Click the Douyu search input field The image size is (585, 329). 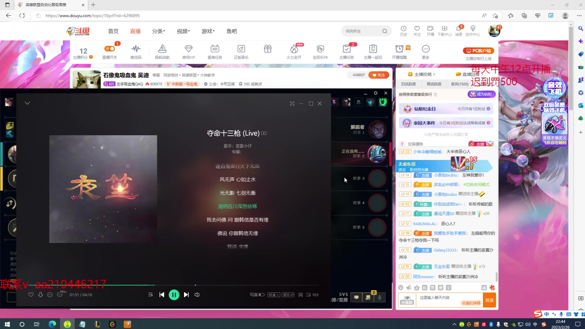362,31
